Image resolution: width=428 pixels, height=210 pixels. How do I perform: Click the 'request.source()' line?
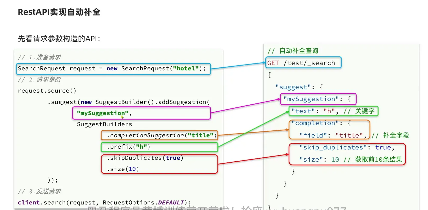(x=47, y=91)
